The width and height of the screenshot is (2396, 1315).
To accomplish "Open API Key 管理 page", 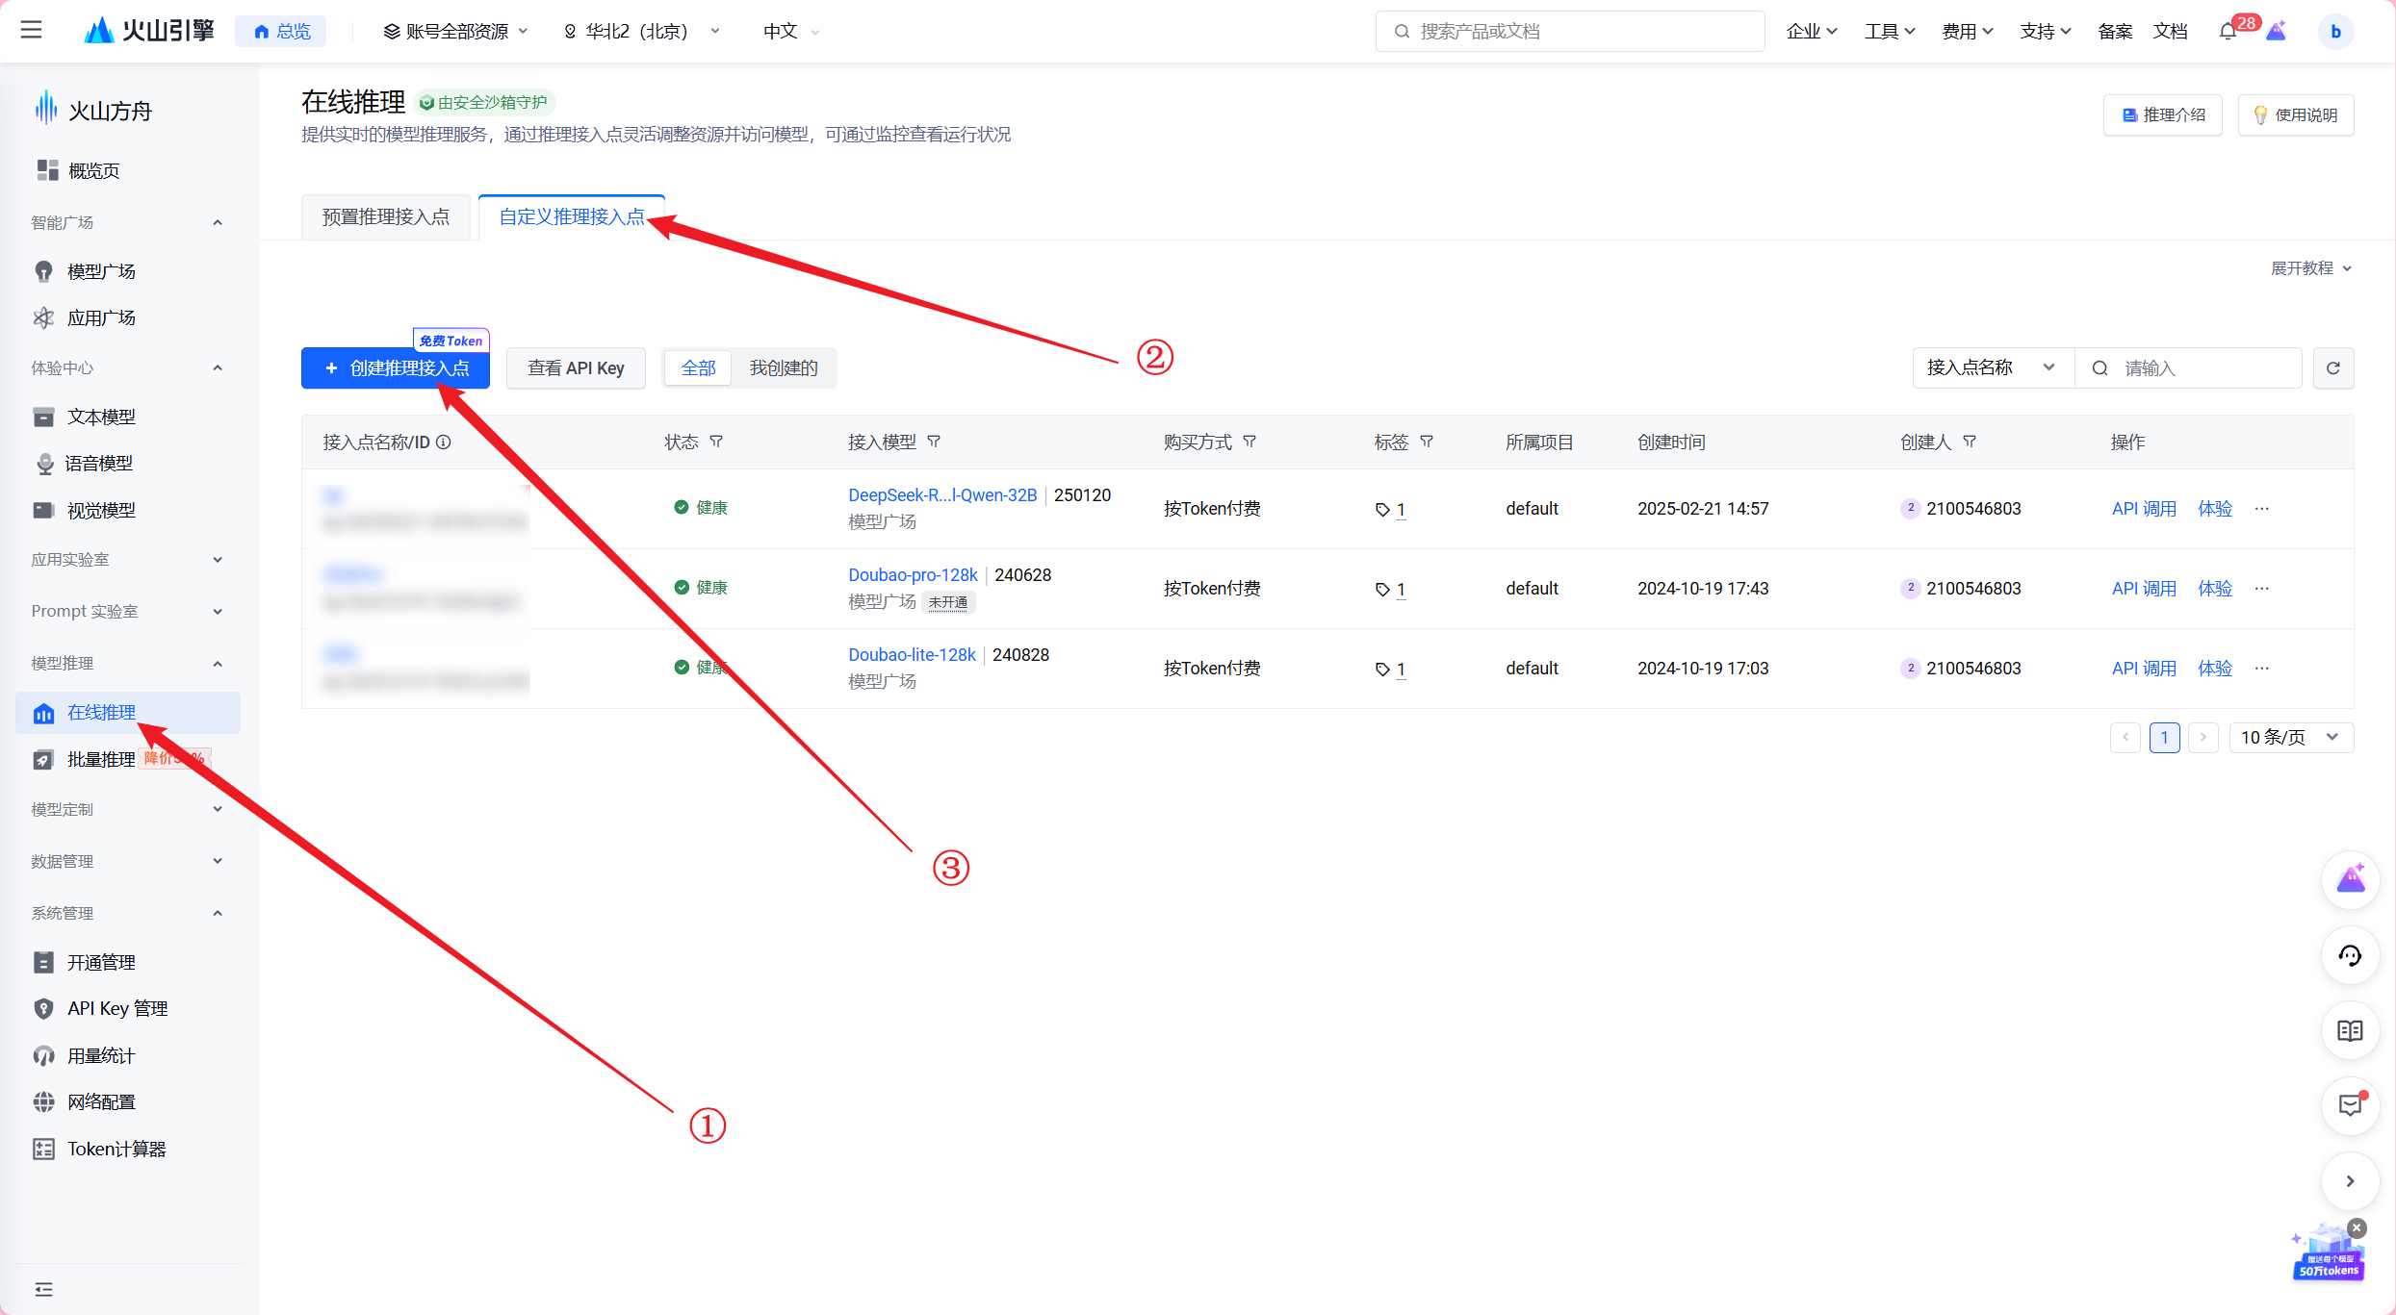I will click(117, 1008).
